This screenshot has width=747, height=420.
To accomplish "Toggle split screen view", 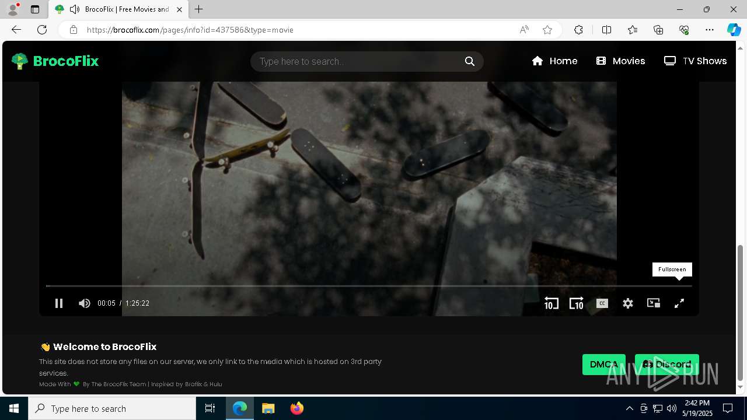I will point(606,30).
